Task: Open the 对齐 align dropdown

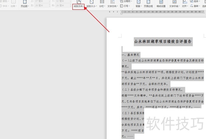Action: click(x=185, y=6)
